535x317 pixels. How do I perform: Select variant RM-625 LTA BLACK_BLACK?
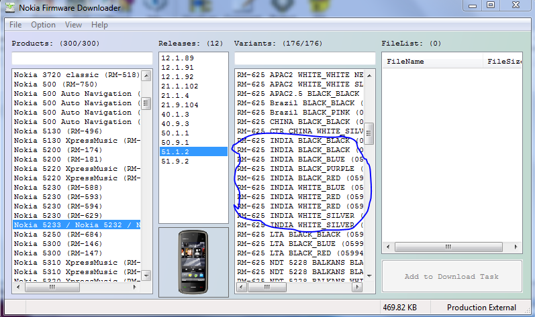coord(300,235)
